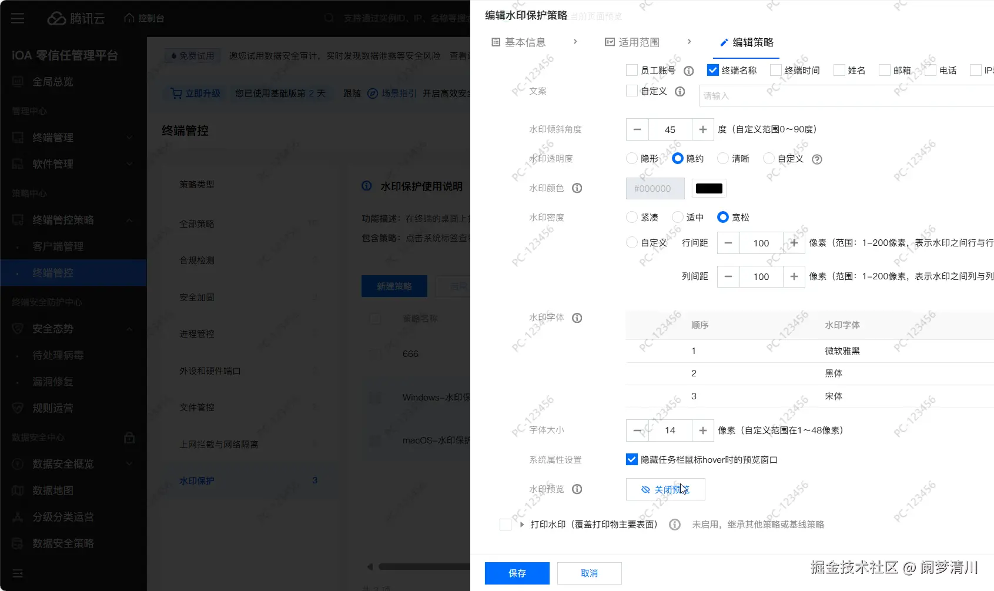The height and width of the screenshot is (591, 994).
Task: Decrease 行间距 with minus button
Action: [x=728, y=243]
